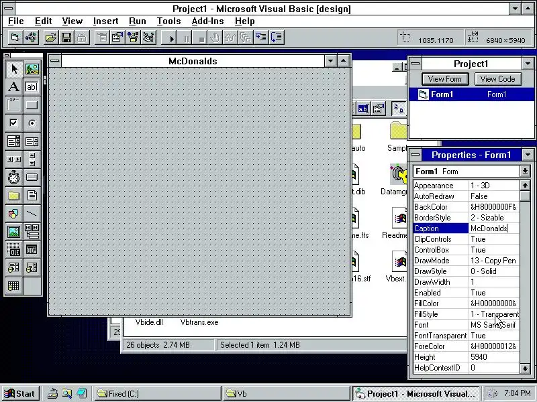Select the Font property row
537x402 pixels.
tap(466, 325)
